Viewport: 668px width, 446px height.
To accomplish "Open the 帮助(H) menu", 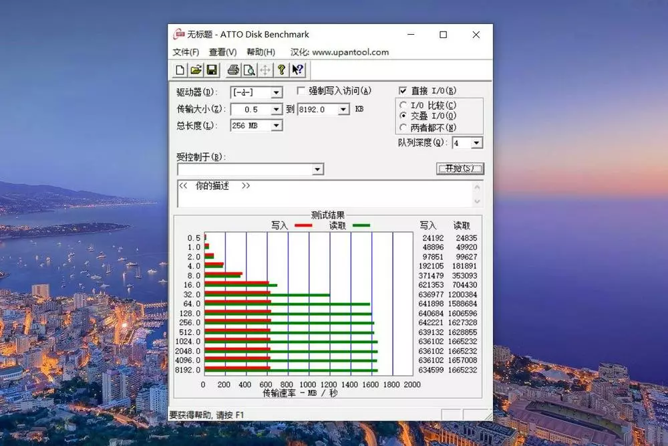I will click(x=261, y=52).
